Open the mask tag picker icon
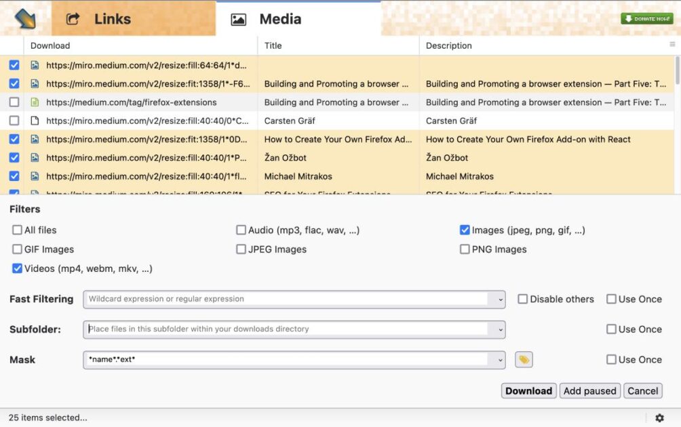Image resolution: width=681 pixels, height=427 pixels. 523,359
